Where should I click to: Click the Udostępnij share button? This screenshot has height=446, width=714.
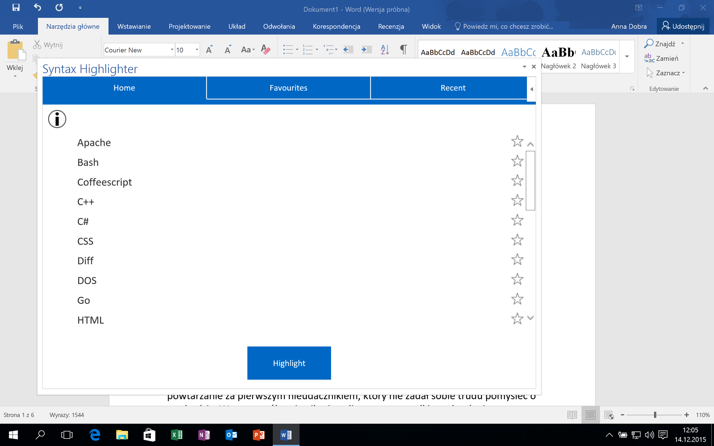[683, 26]
